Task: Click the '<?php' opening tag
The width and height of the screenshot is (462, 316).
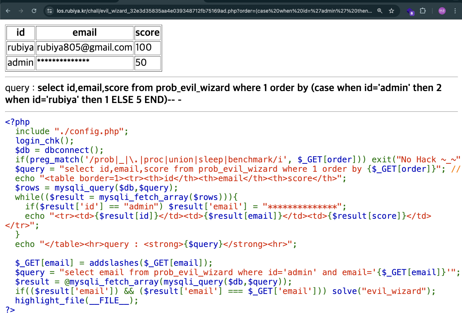Action: pos(17,122)
